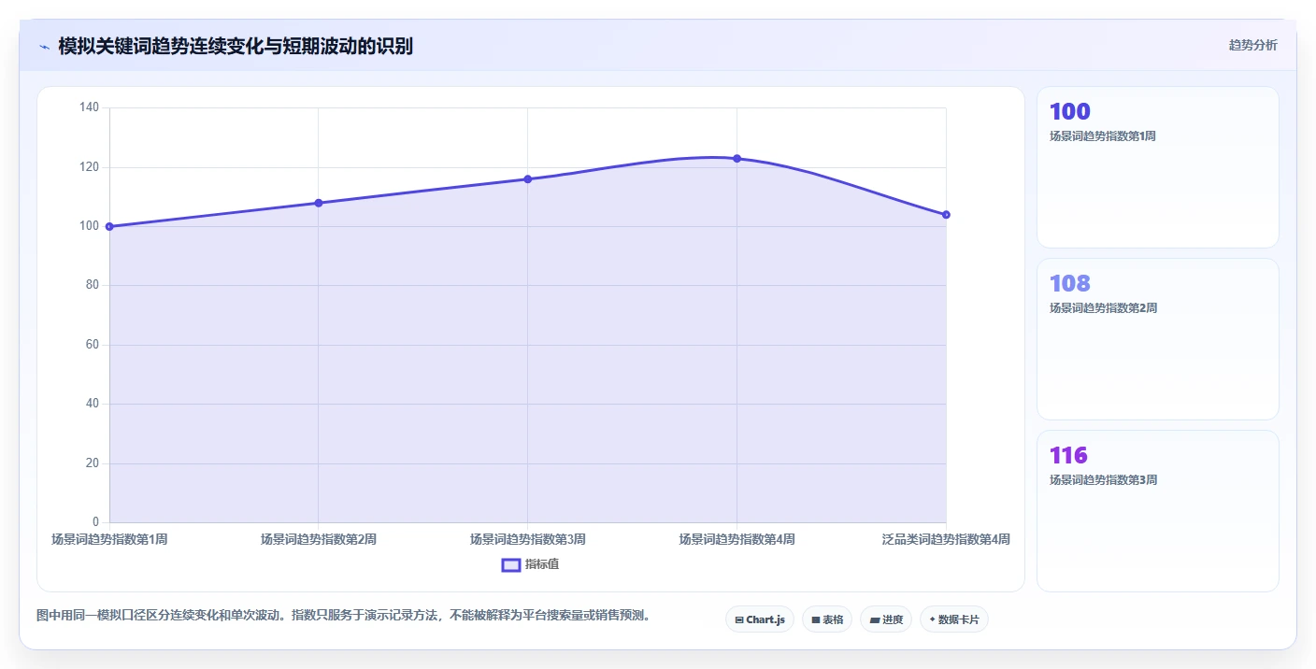Click the y-axis label 60

coord(92,345)
